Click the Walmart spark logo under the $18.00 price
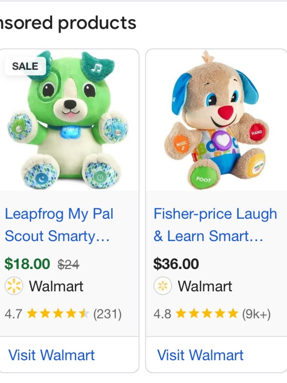The image size is (287, 383). point(14,286)
